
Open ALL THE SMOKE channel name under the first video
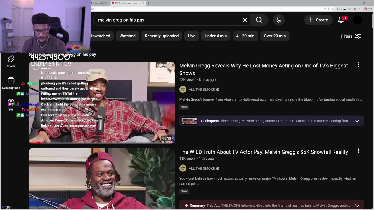tap(202, 90)
